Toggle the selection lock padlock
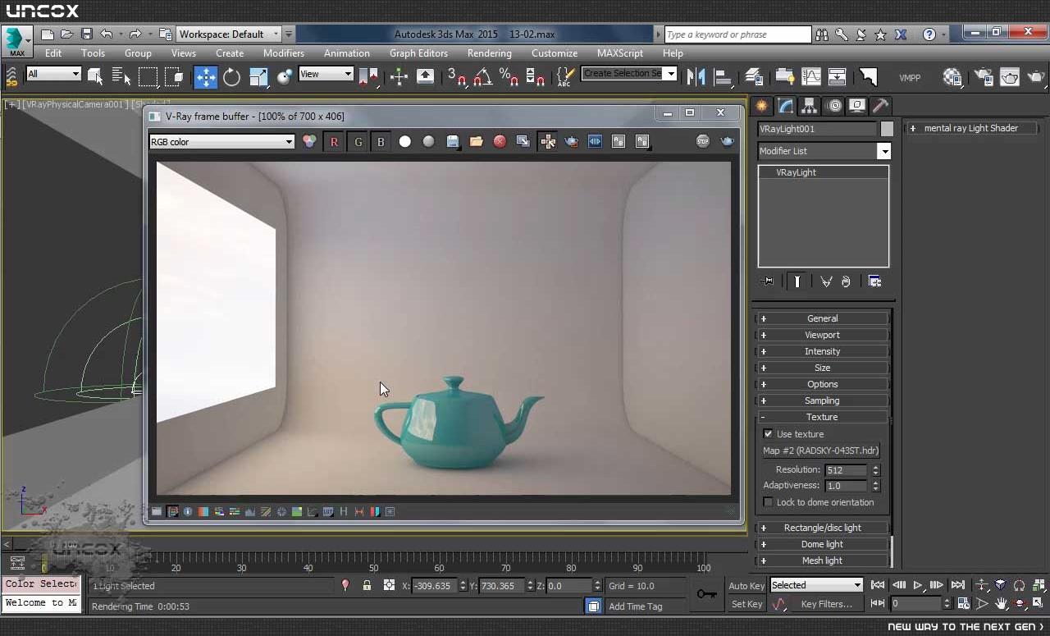 pos(367,586)
